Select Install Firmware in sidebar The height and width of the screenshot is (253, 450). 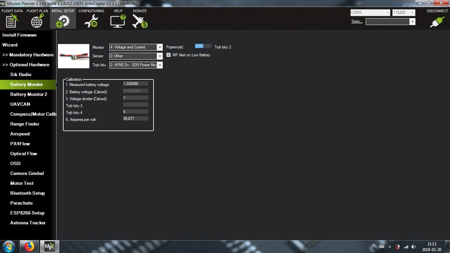click(x=19, y=35)
